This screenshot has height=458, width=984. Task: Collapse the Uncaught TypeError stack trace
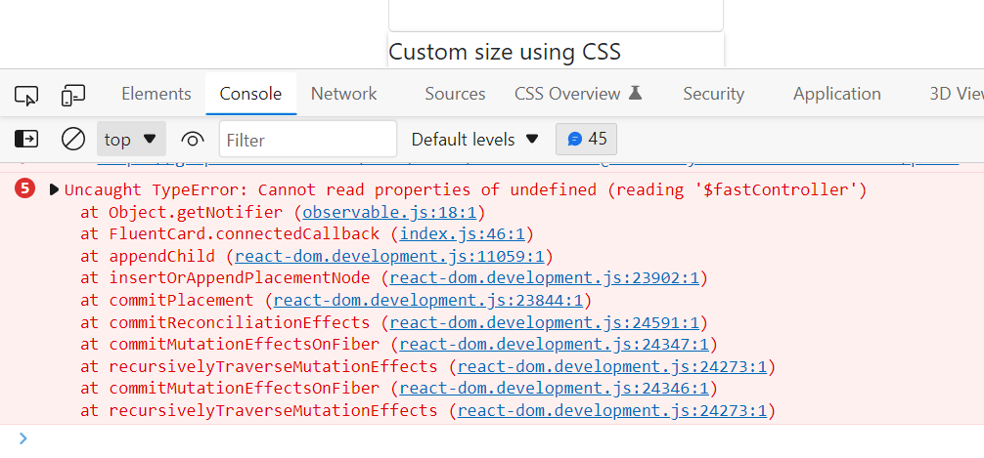tap(54, 189)
